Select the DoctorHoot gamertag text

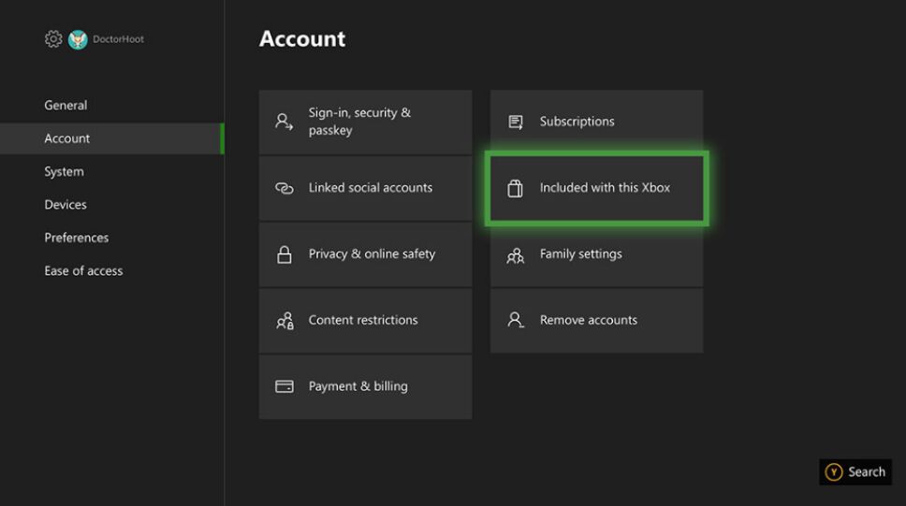tap(119, 39)
